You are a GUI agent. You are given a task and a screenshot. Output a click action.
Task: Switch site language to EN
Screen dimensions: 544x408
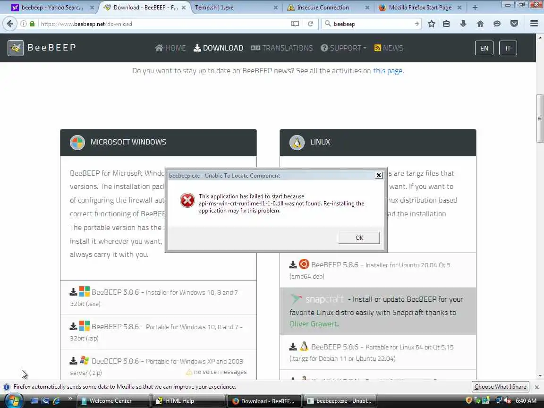(x=484, y=48)
